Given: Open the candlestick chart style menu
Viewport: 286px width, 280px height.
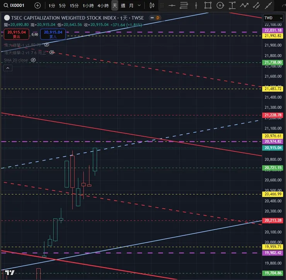Looking at the screenshot, I should pos(152,5).
